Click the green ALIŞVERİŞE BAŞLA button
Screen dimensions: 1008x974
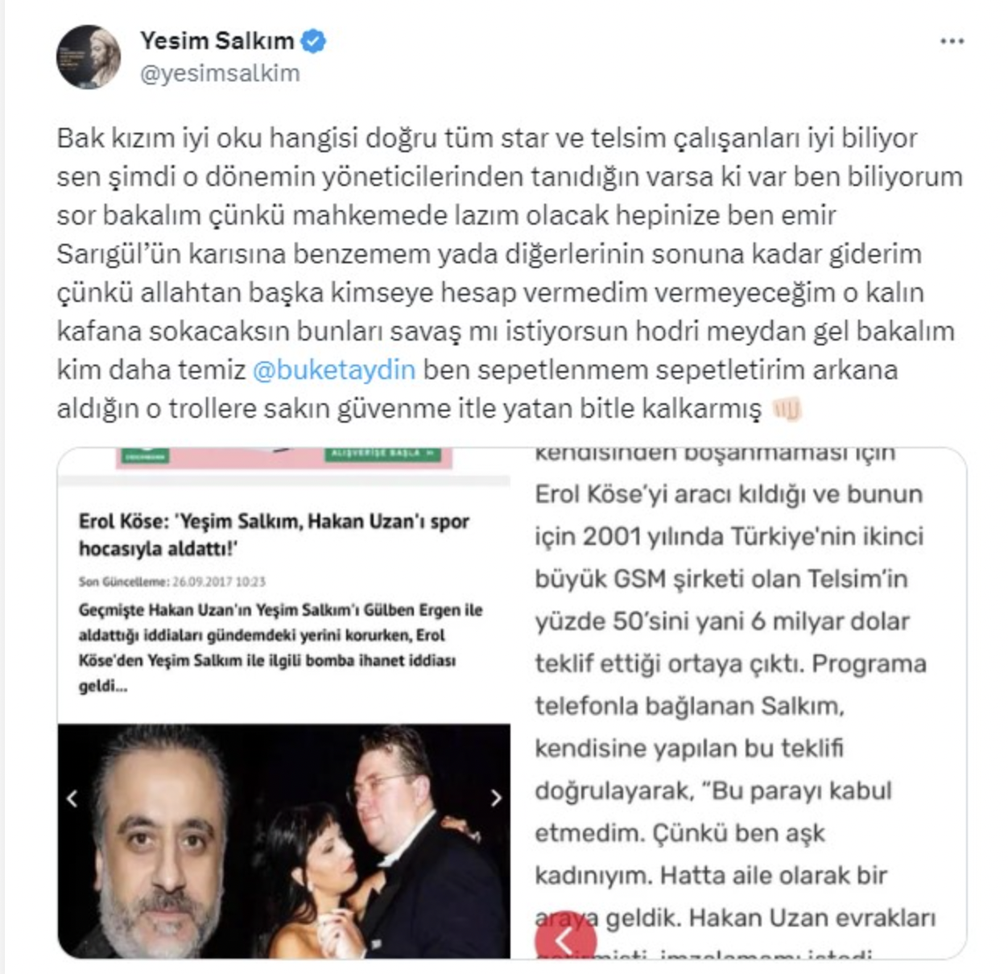[383, 453]
